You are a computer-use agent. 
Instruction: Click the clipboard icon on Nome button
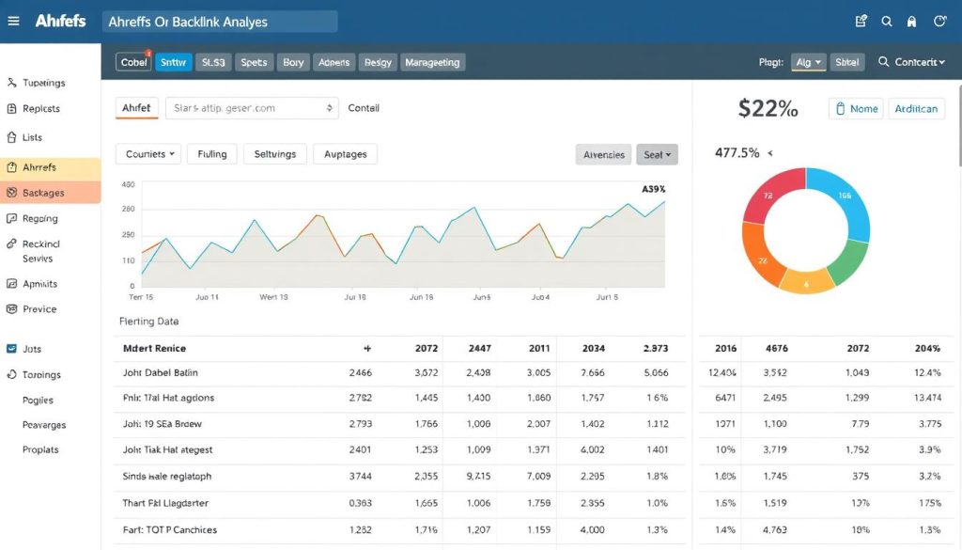coord(841,109)
